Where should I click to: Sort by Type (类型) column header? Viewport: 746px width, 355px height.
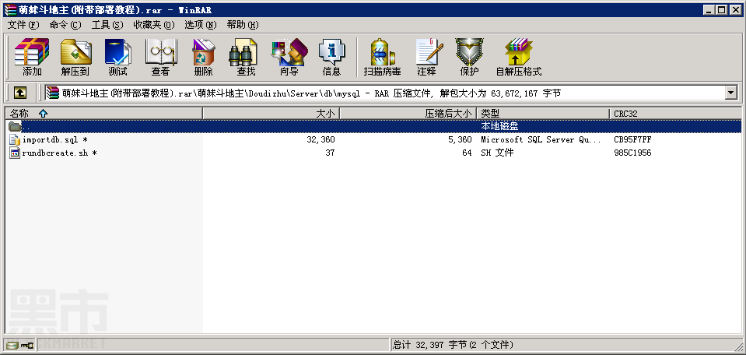[x=543, y=113]
